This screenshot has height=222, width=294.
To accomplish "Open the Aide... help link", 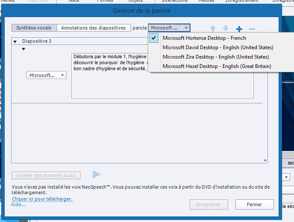I will (18, 204).
